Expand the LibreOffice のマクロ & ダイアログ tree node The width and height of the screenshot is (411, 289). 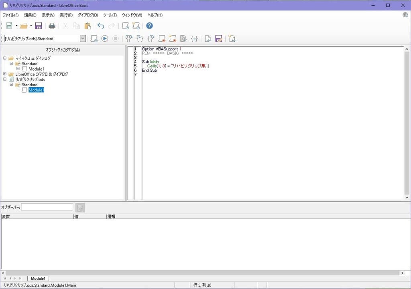click(5, 74)
